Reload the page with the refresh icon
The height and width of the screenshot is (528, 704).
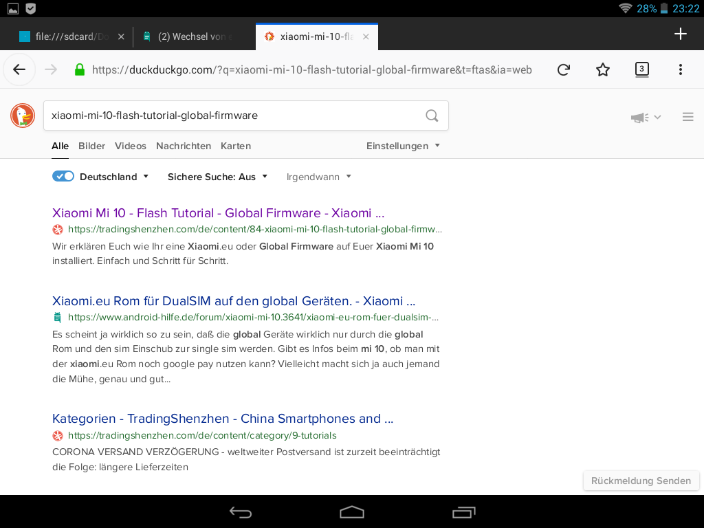[x=564, y=69]
